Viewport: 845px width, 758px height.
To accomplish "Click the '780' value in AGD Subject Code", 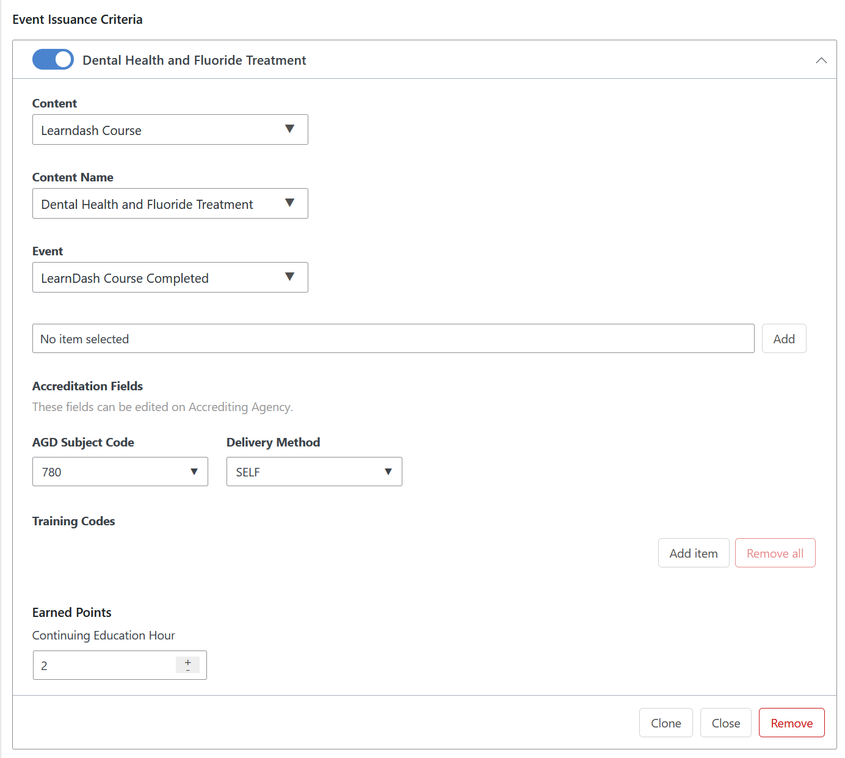I will (52, 472).
